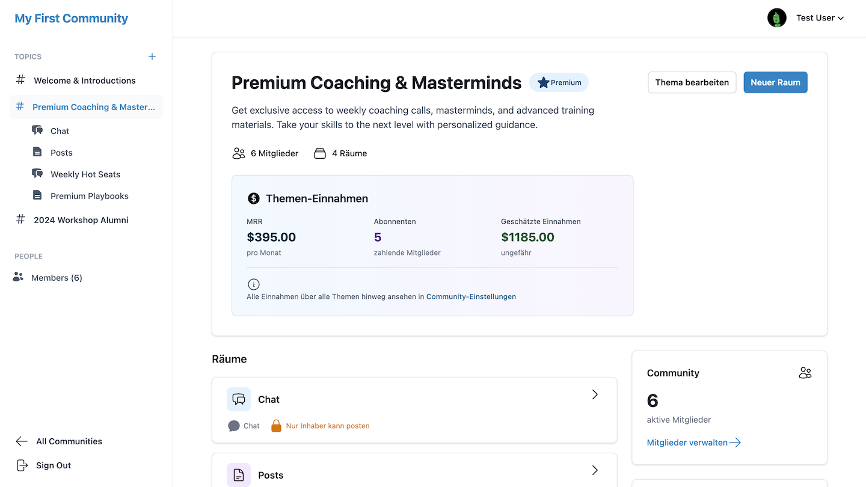The image size is (866, 487).
Task: Click the orange lock icon on Chat room
Action: (x=276, y=426)
